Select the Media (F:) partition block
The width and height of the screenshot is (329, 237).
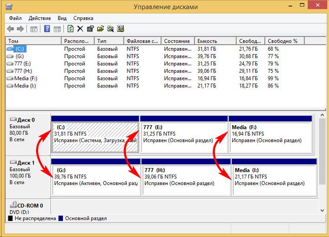tap(270, 134)
